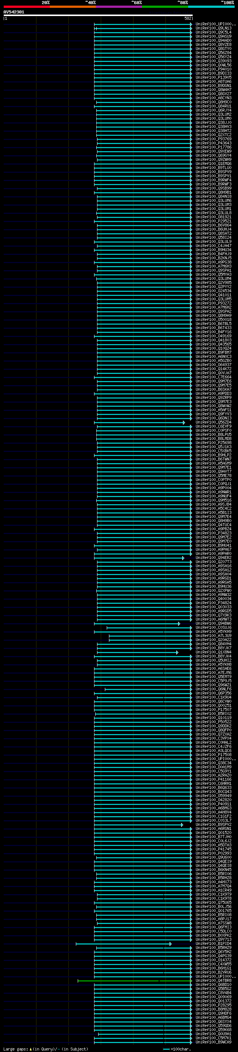Screen dimensions: 238x1052
Task: Select hit label UniRef100_Q6NLF6
Action: (x=213, y=689)
